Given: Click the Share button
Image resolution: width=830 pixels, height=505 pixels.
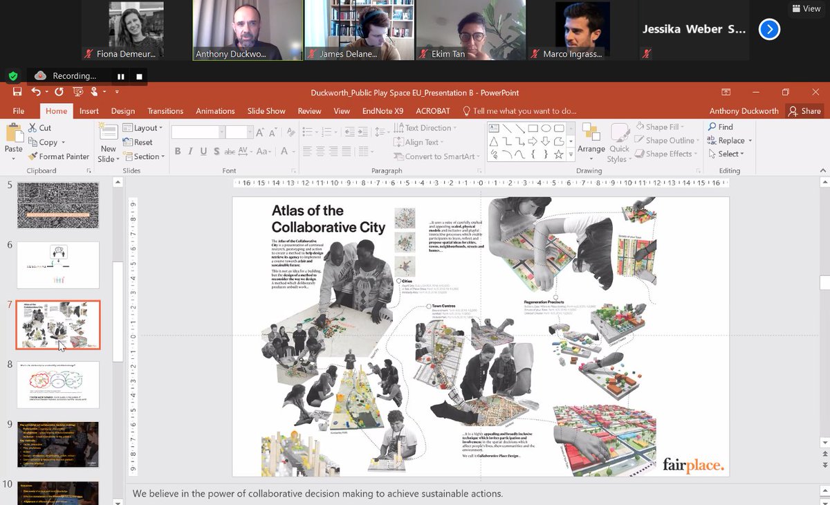Looking at the screenshot, I should [x=806, y=111].
